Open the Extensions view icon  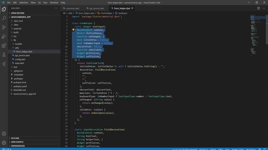click(4, 45)
